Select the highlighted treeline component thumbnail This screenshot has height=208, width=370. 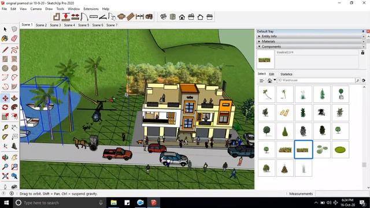point(303,150)
